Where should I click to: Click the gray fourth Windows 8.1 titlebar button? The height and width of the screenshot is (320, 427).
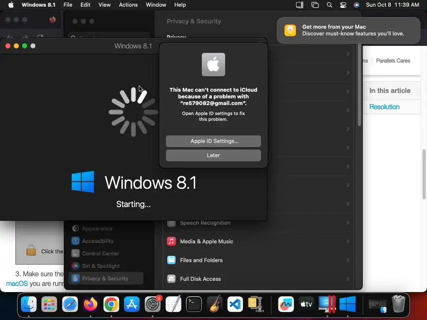point(33,46)
